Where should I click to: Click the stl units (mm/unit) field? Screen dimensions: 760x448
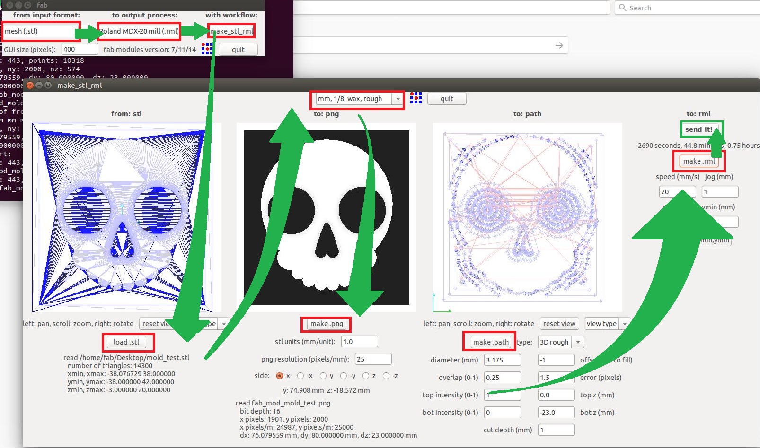point(359,342)
